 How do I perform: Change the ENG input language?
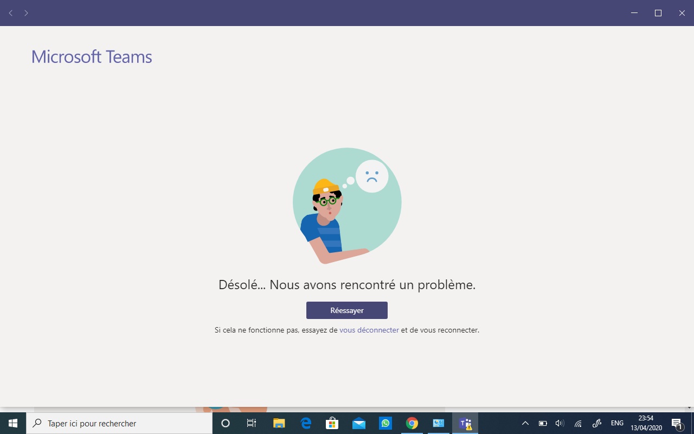[x=617, y=423]
